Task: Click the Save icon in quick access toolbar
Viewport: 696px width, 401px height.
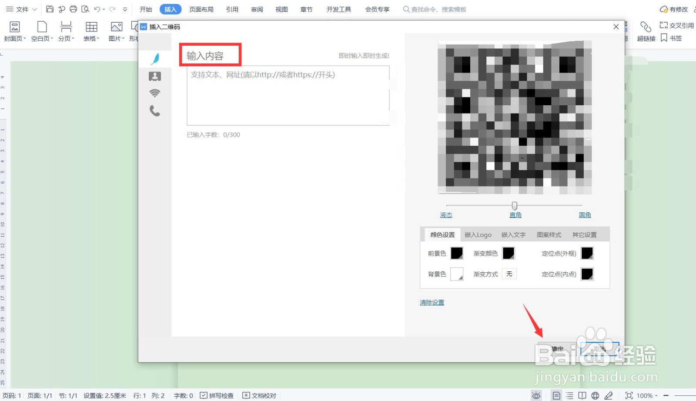Action: (50, 9)
